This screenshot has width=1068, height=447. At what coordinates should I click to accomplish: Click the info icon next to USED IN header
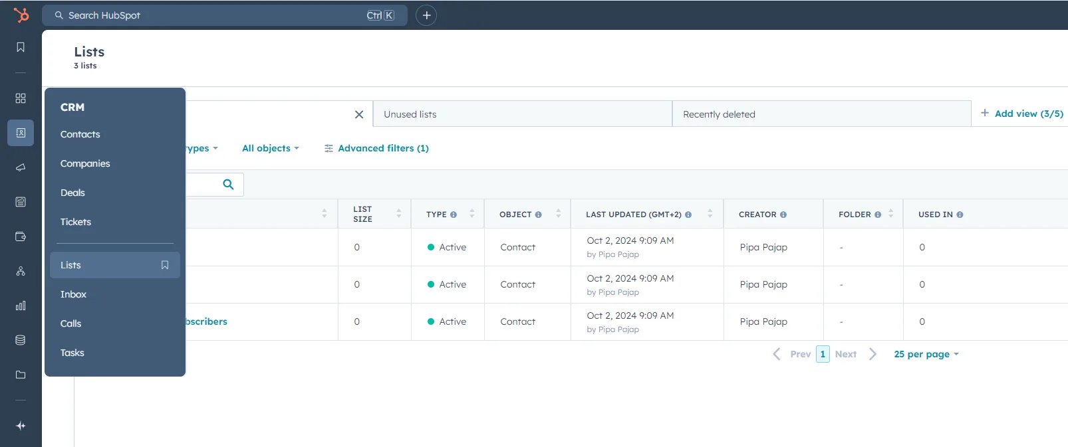click(x=960, y=215)
